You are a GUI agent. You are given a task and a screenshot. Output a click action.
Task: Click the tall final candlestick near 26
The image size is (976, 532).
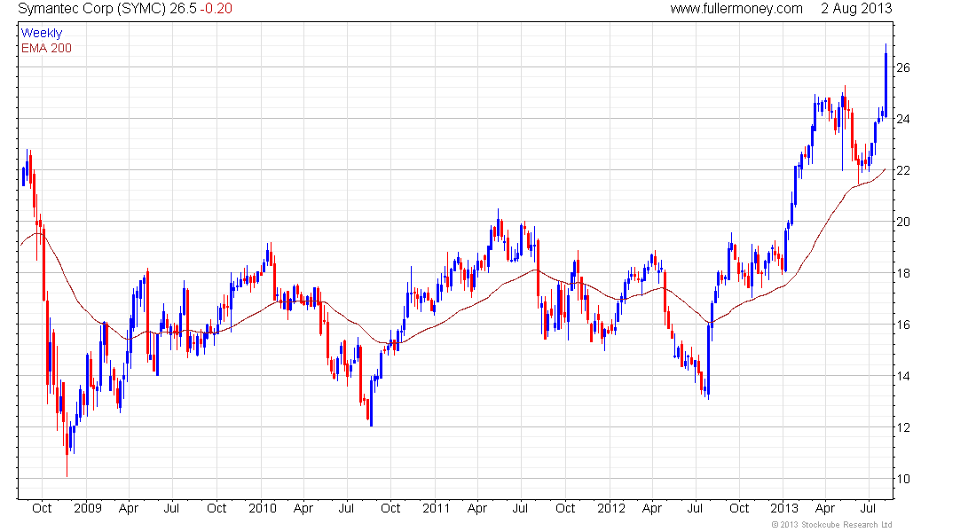[885, 80]
